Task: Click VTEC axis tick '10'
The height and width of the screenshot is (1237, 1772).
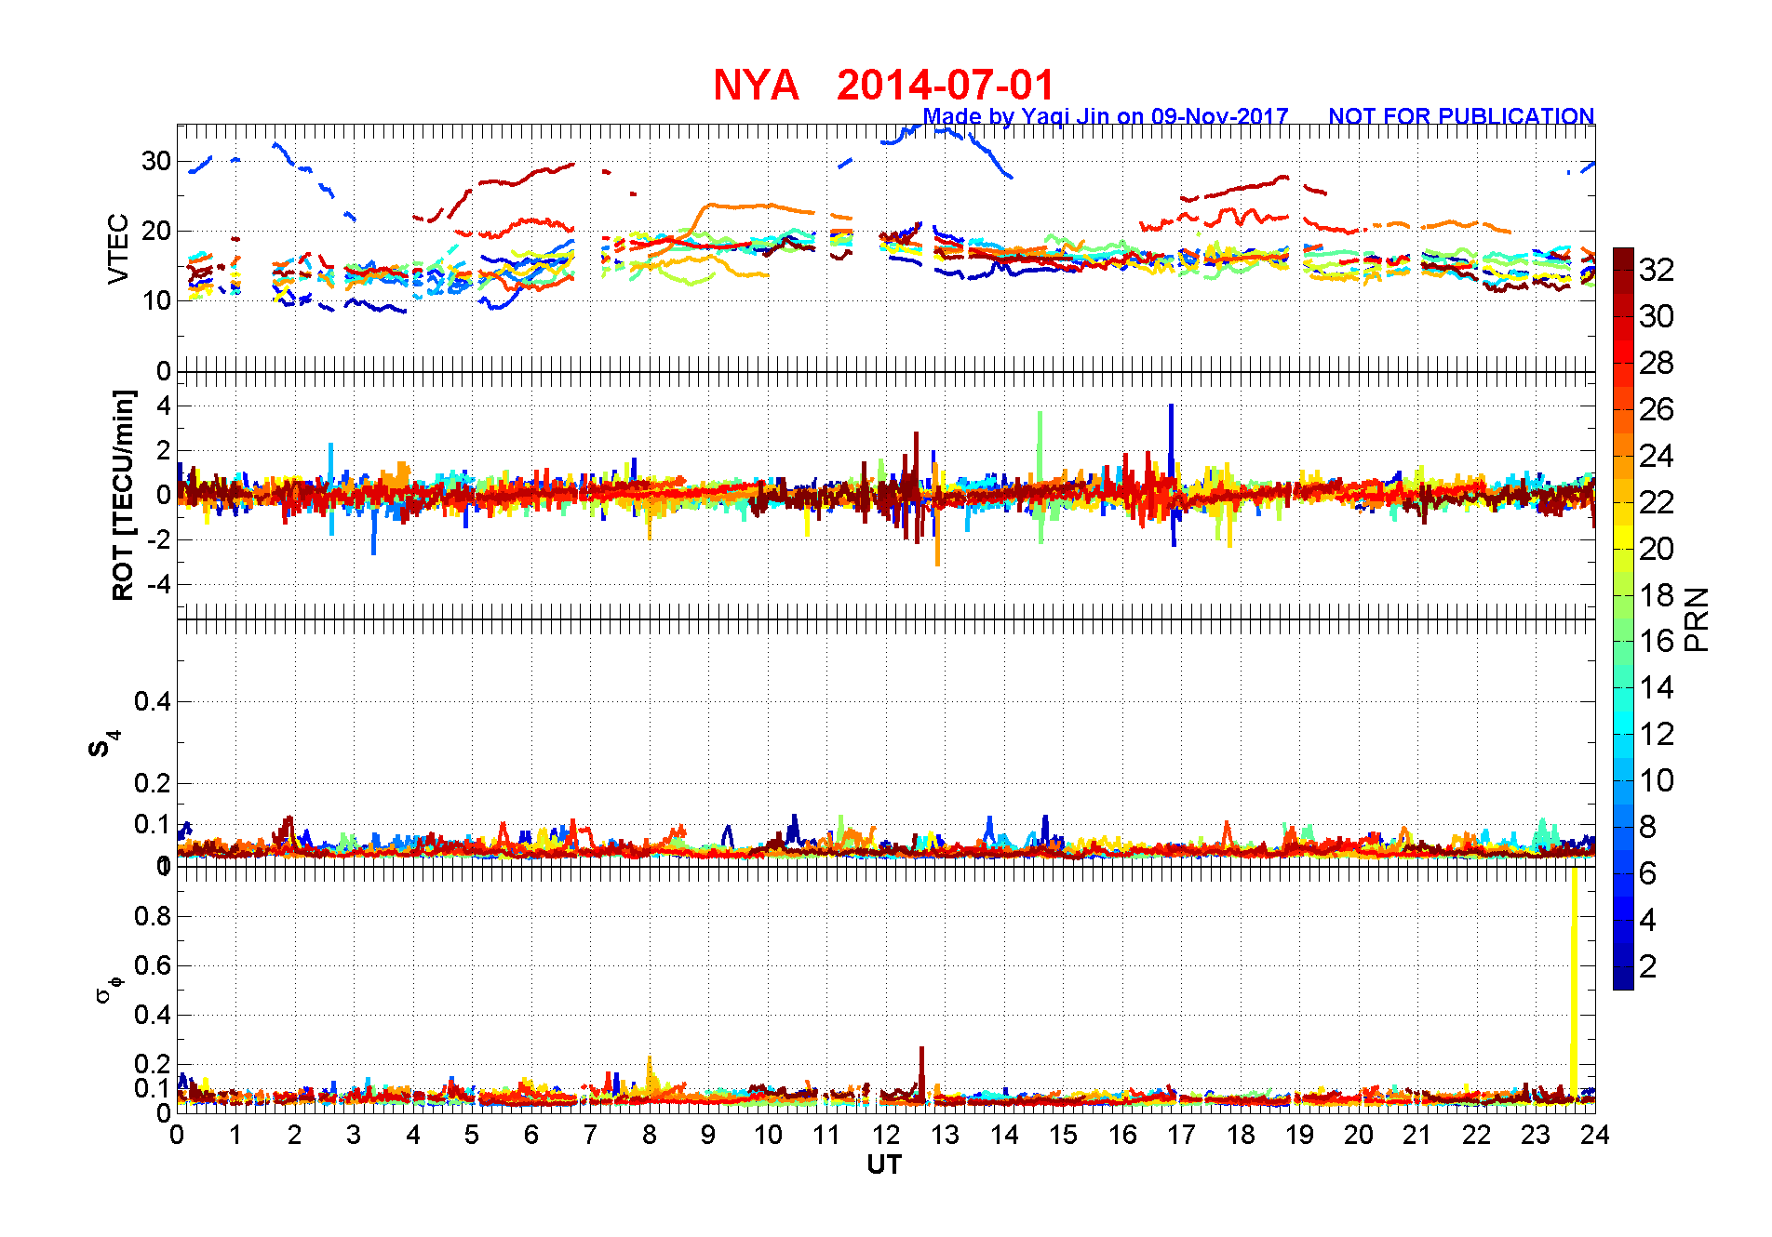Action: (x=156, y=300)
